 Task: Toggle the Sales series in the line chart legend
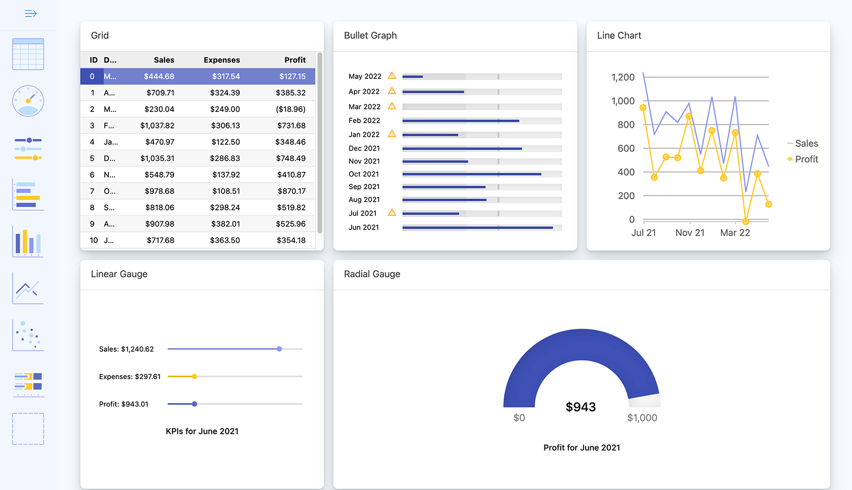(802, 143)
